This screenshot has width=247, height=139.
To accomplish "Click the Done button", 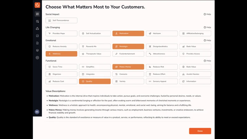I will point(200,131).
